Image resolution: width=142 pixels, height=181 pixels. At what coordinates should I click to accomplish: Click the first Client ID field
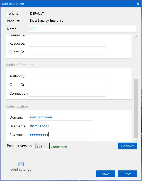(x=67, y=52)
